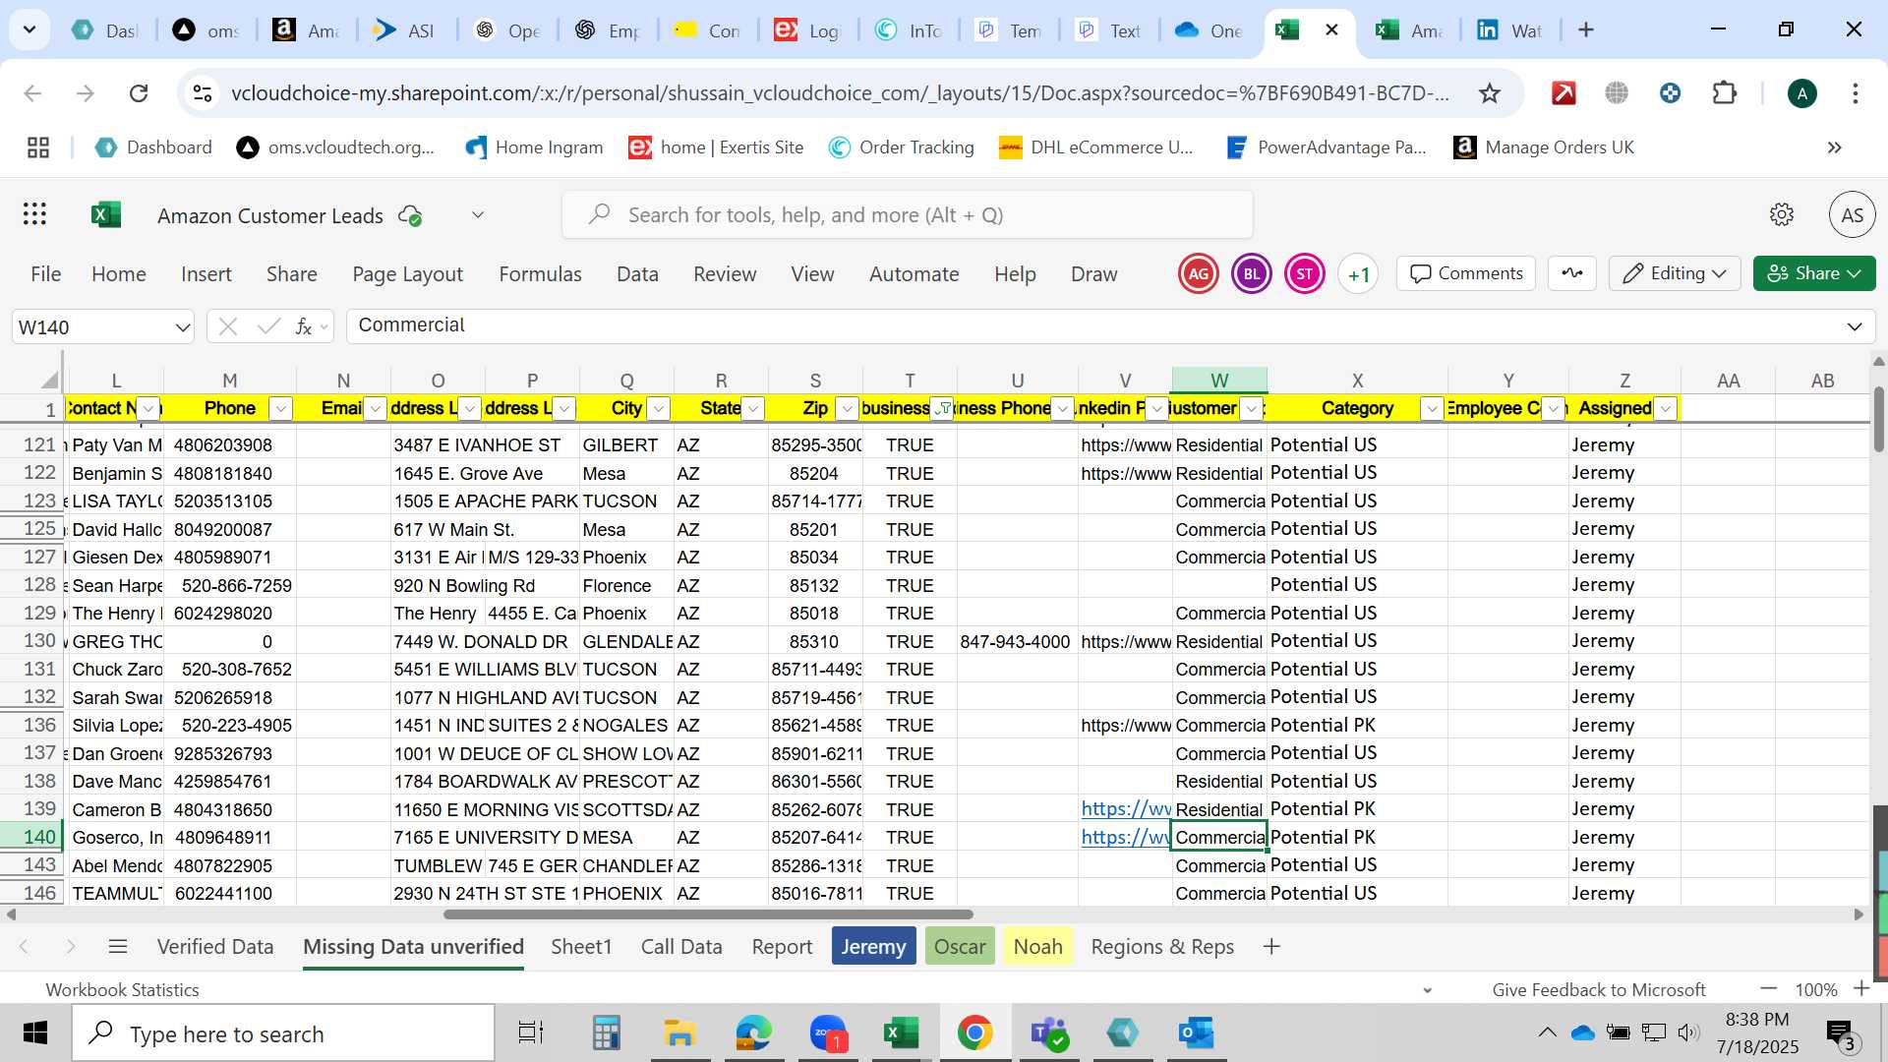Expand the formula bar chevron

click(1855, 326)
